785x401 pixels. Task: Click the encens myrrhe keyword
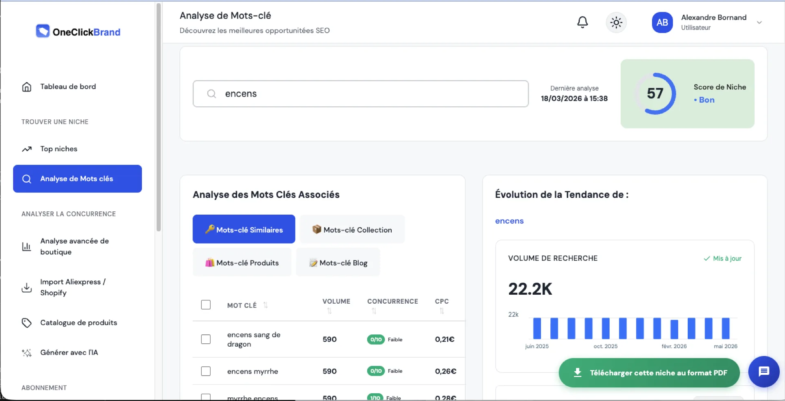253,371
